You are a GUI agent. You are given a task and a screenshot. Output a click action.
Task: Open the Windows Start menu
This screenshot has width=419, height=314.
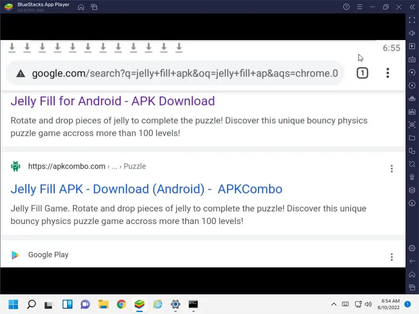pyautogui.click(x=13, y=304)
